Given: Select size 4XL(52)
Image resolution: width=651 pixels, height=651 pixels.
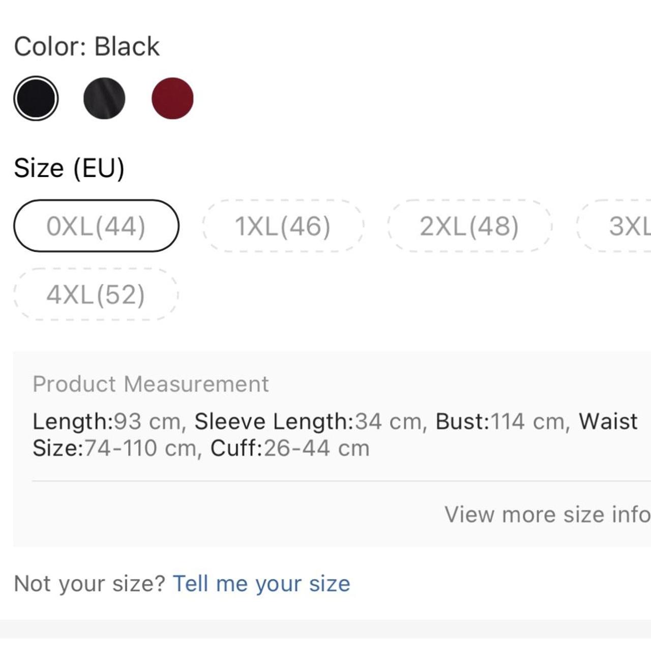Looking at the screenshot, I should point(97,294).
